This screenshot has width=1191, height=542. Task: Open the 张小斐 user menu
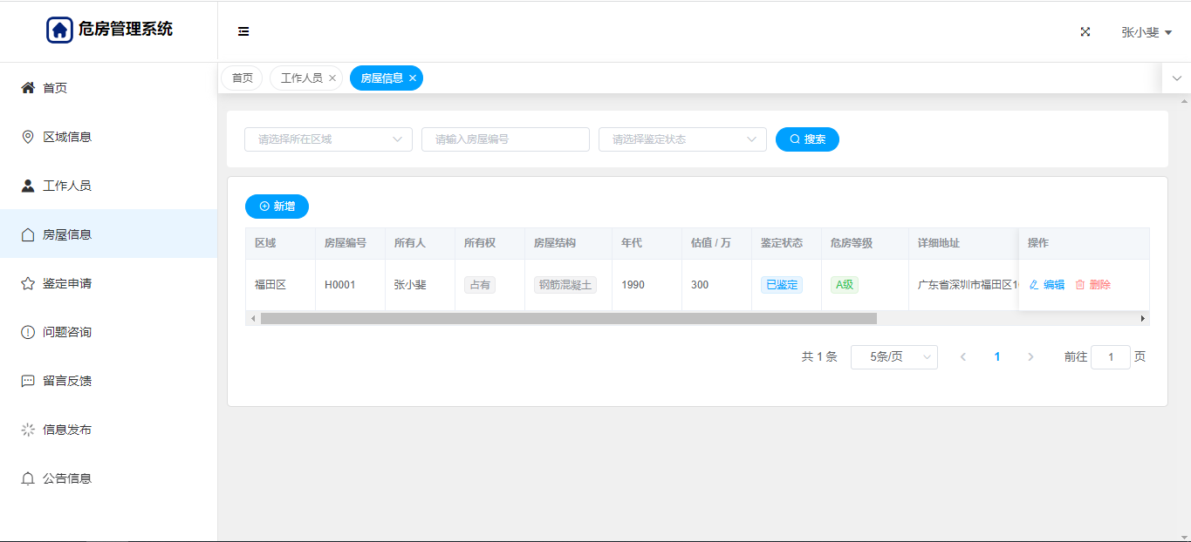[1146, 32]
